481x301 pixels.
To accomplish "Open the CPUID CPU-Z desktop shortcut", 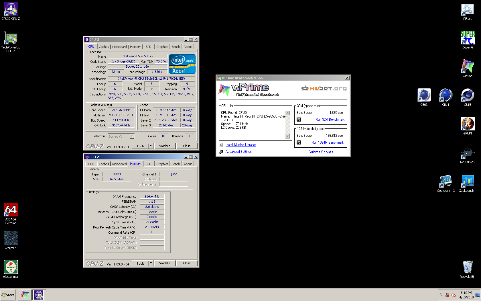I will [x=11, y=11].
